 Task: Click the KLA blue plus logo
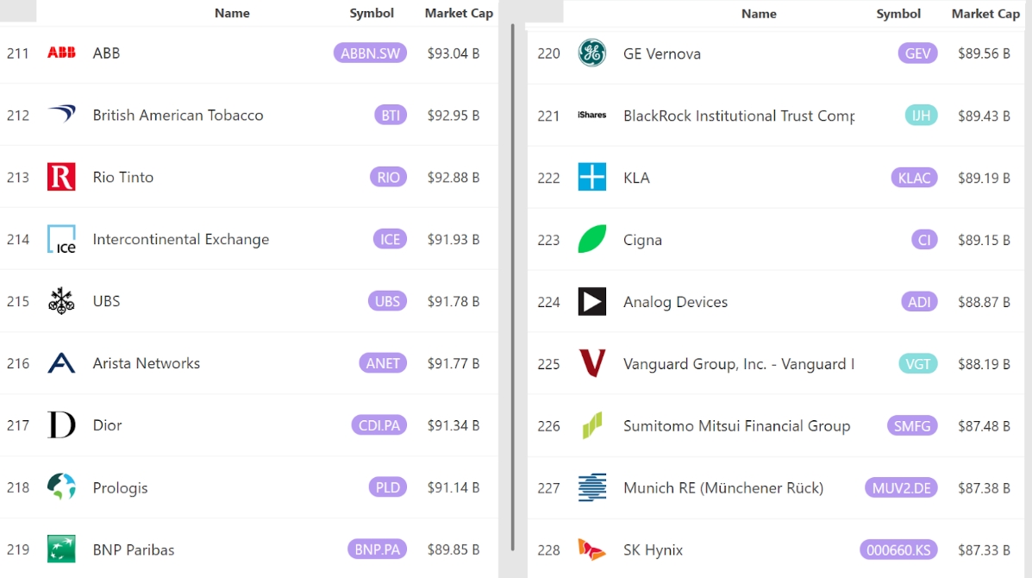click(x=591, y=178)
